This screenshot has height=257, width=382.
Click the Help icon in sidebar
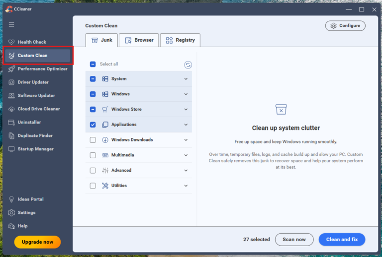11,226
